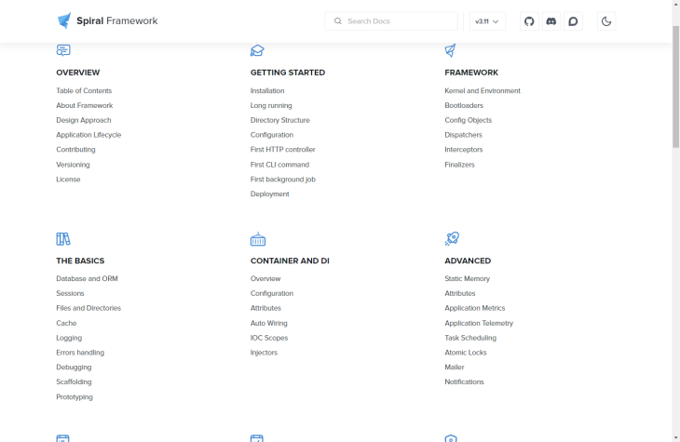Viewport: 680px width, 442px height.
Task: Open the Installation link
Action: 267,91
